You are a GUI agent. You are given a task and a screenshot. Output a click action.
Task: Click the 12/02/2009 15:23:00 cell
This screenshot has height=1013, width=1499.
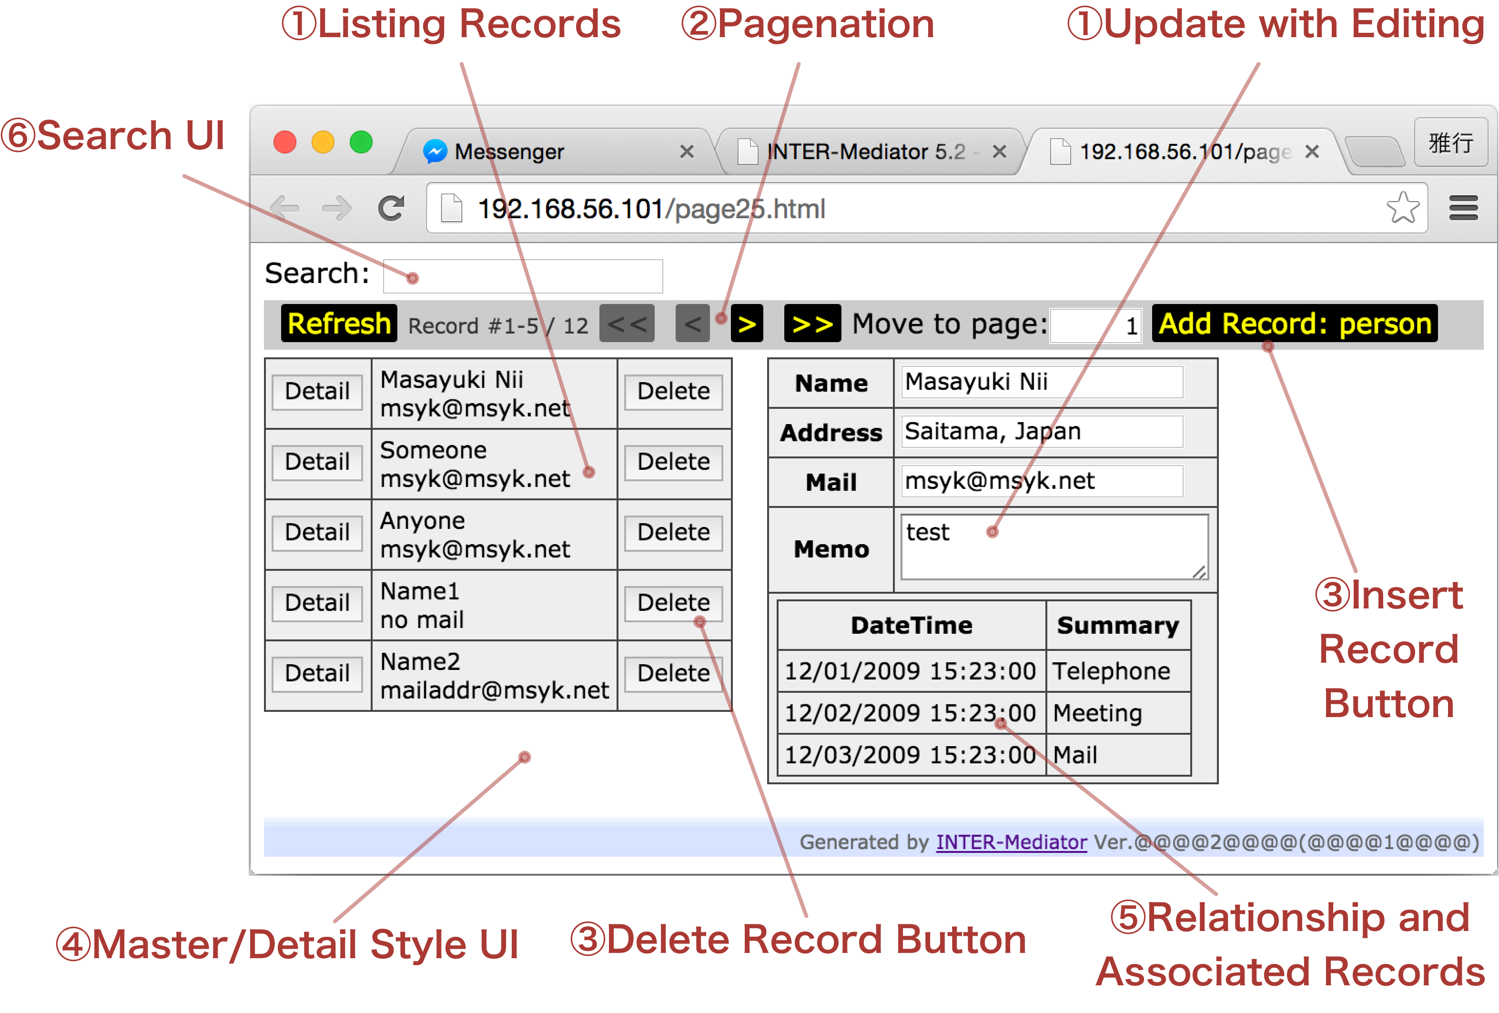pyautogui.click(x=912, y=713)
